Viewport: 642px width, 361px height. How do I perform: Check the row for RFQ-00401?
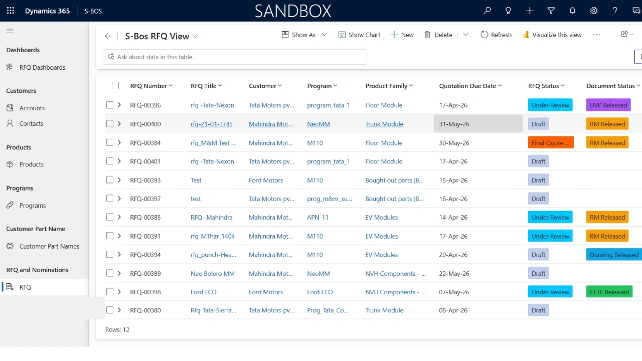(x=110, y=161)
